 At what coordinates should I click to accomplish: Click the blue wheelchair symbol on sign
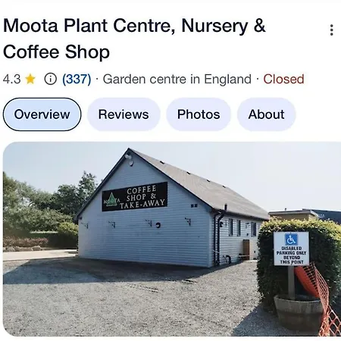(x=291, y=239)
